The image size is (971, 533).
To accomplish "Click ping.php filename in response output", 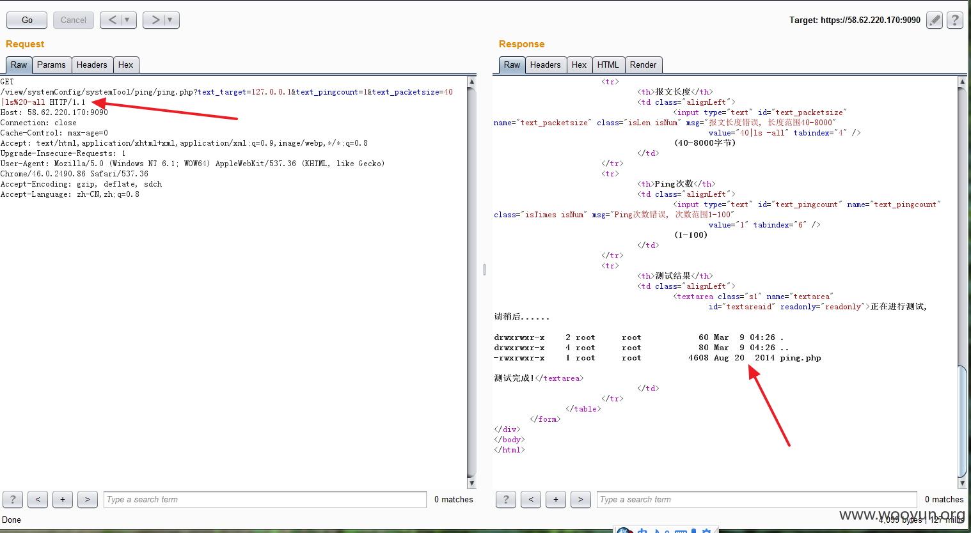I will click(800, 358).
